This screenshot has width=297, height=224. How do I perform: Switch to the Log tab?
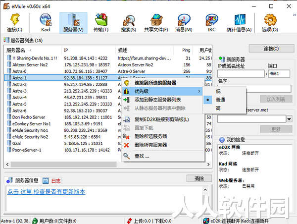[51, 181]
